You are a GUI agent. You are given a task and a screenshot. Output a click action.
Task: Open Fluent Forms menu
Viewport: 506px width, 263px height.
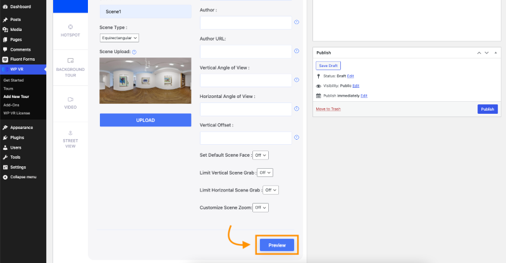pyautogui.click(x=22, y=59)
